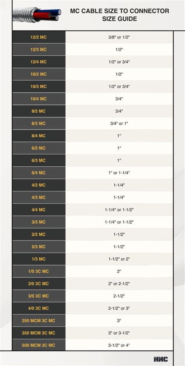This screenshot has width=185, height=366.
Task: Click the 6/4 MC row label
Action: [x=39, y=173]
